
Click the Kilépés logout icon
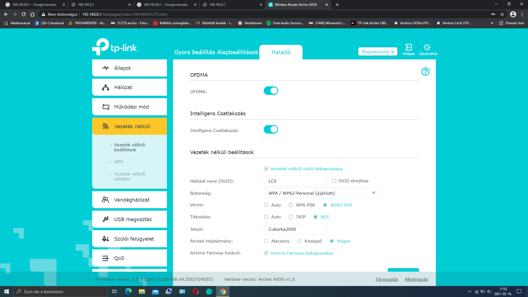[x=408, y=48]
